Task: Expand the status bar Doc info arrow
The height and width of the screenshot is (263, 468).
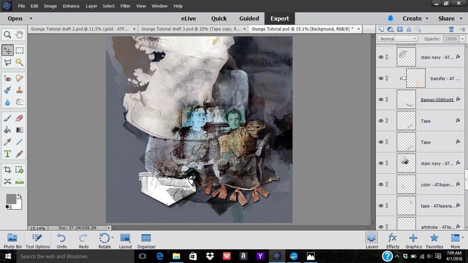Action: [109, 228]
